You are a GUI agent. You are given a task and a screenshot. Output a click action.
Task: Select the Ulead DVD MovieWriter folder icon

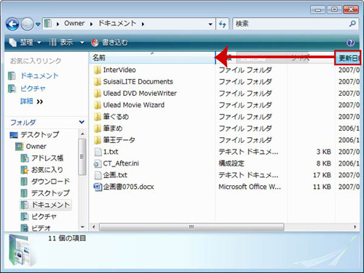coord(98,94)
